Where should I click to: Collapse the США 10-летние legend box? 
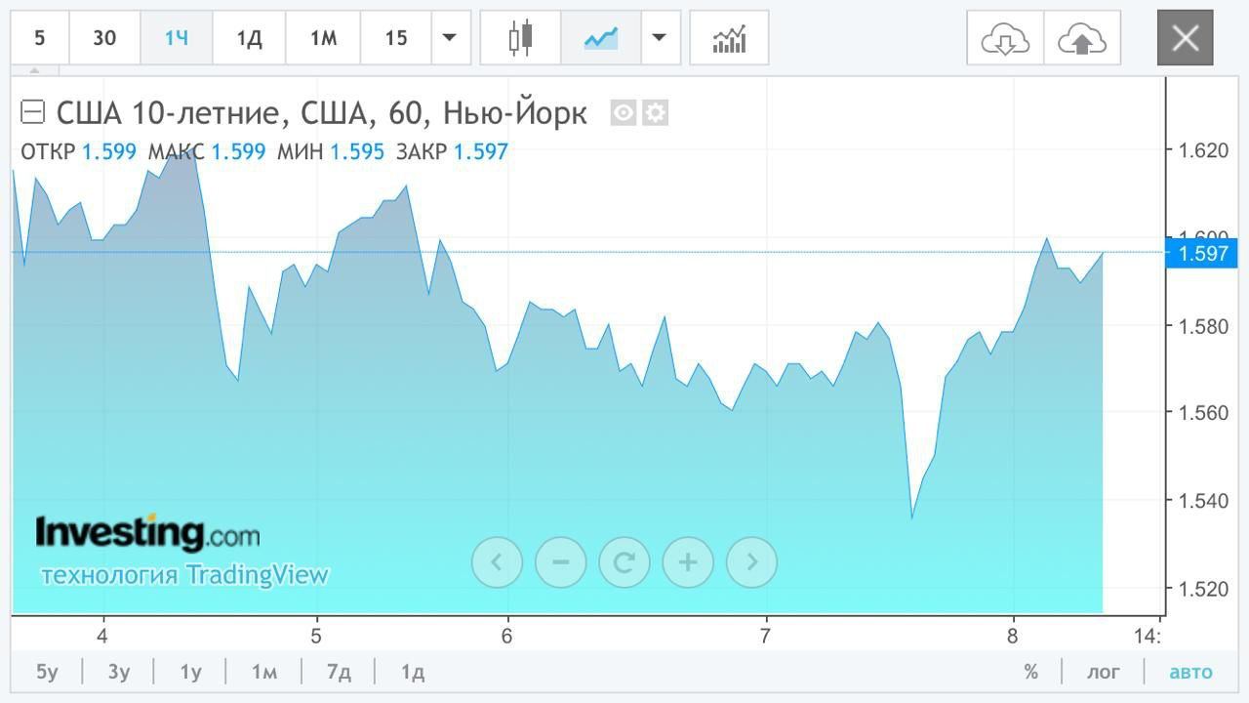pos(32,112)
